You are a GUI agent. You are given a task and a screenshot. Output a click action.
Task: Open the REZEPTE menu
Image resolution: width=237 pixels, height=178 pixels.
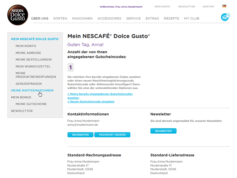(x=171, y=18)
